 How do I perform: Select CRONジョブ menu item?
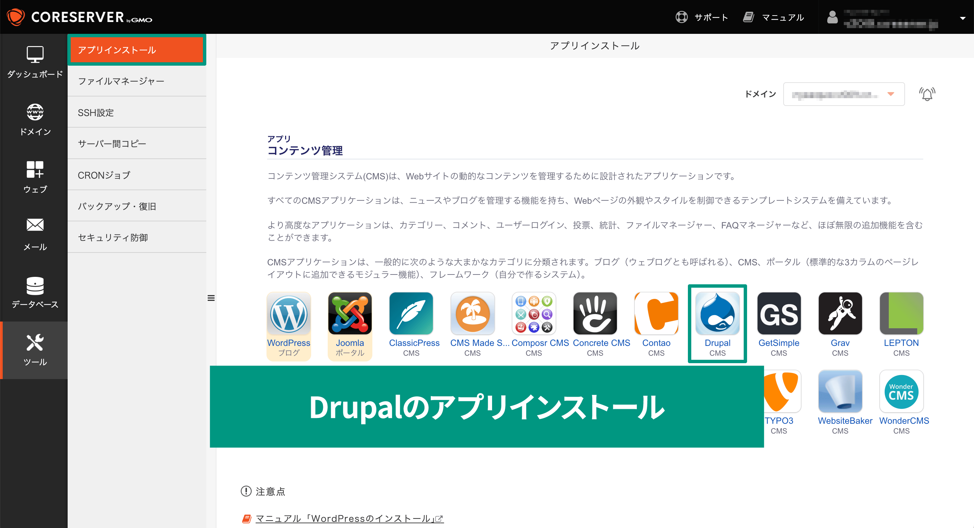click(137, 175)
